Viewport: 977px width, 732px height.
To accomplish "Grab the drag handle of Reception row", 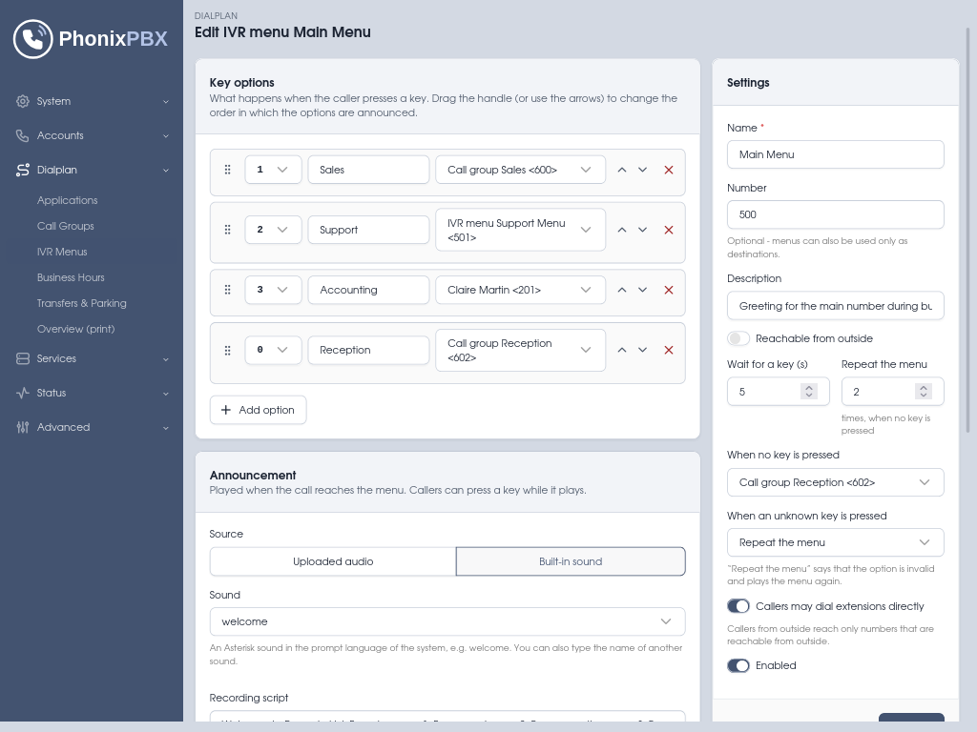I will click(x=227, y=351).
